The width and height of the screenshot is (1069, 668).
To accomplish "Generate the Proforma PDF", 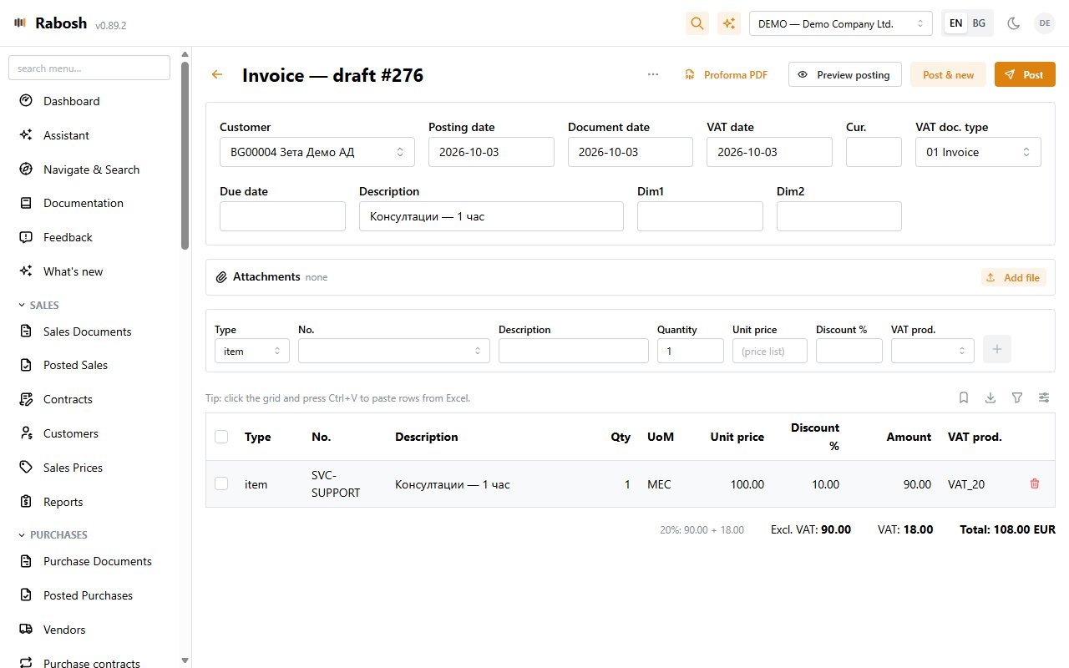I will (726, 74).
